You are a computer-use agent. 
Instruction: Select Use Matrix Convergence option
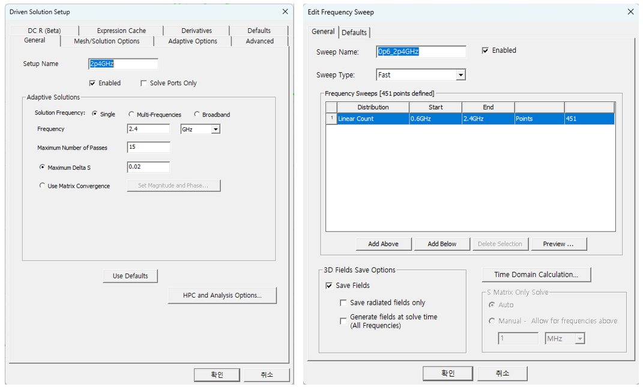[42, 186]
